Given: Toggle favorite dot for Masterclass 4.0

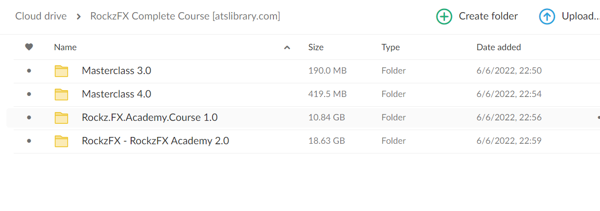Looking at the screenshot, I should pos(29,94).
